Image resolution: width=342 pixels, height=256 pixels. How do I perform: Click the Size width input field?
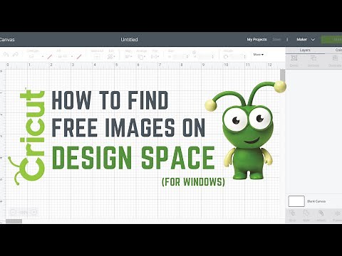(x=180, y=57)
